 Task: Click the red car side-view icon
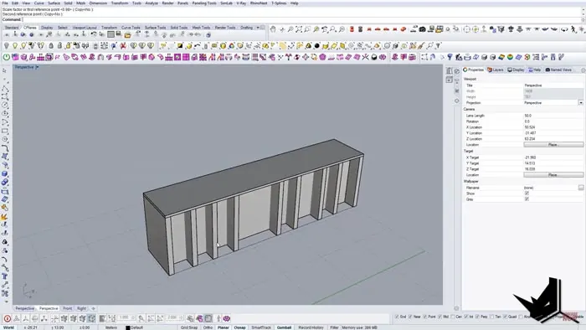378,29
